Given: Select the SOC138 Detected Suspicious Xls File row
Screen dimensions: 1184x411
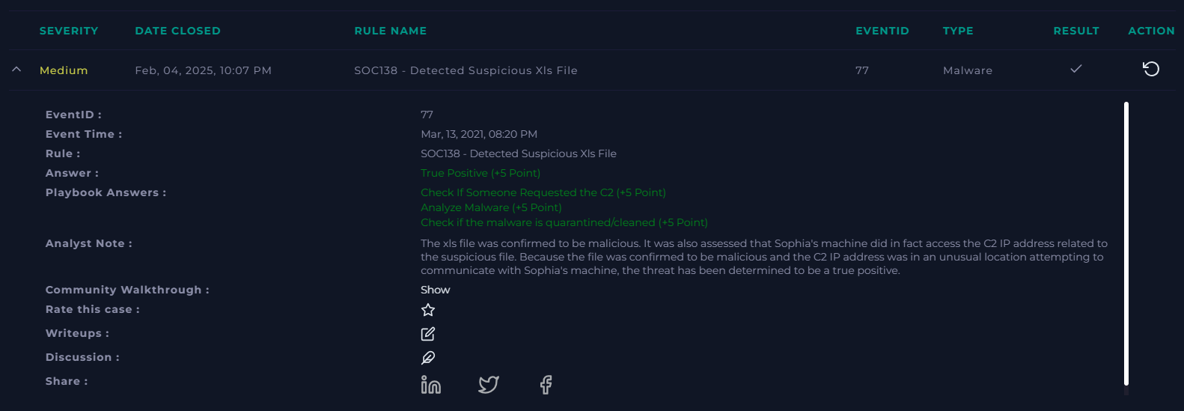Looking at the screenshot, I should 592,70.
